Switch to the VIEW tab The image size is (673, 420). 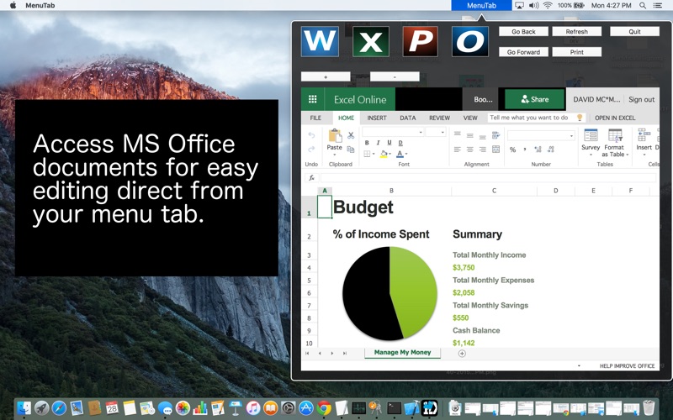click(x=470, y=118)
